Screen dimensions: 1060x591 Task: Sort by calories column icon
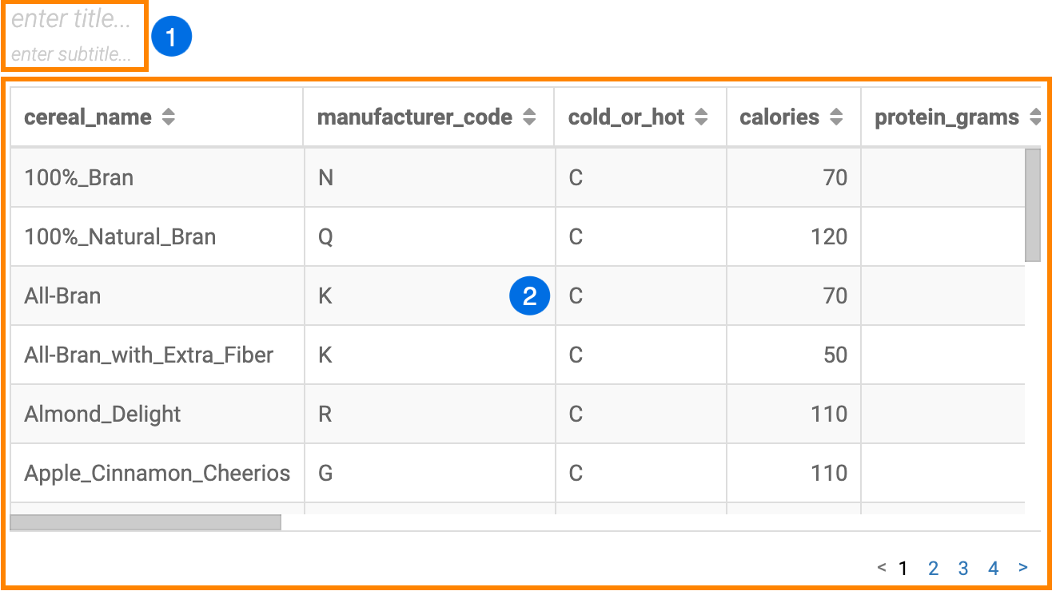pos(836,117)
